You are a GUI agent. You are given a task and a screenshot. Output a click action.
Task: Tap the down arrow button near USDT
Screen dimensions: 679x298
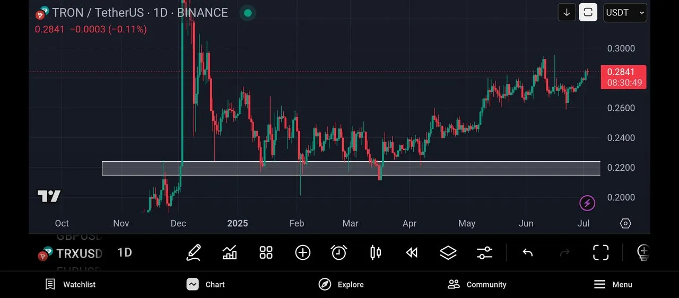click(567, 12)
